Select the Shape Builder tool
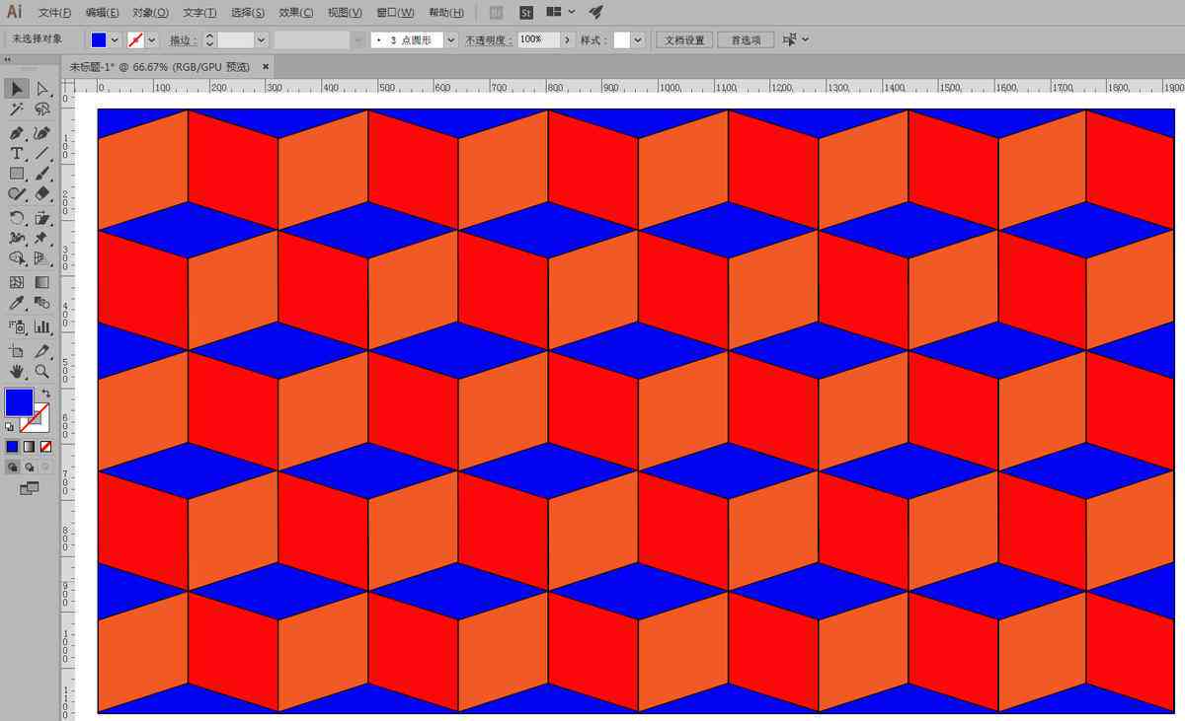 coord(17,258)
